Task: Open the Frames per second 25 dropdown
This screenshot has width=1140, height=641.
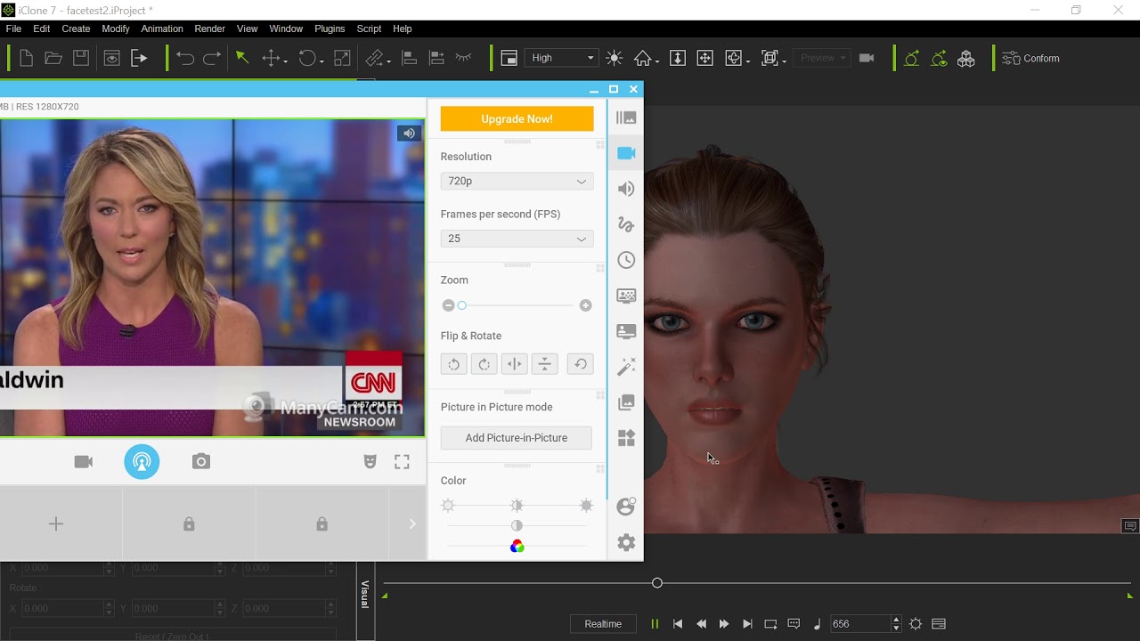Action: (517, 239)
